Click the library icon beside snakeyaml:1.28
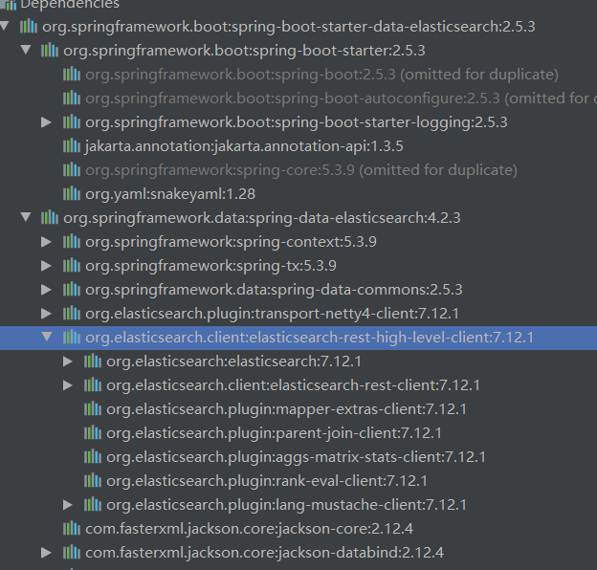The width and height of the screenshot is (597, 570). (x=72, y=194)
